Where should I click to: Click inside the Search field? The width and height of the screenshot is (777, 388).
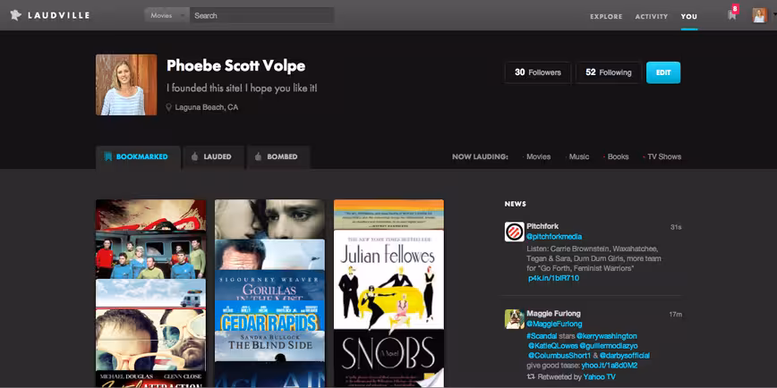click(261, 15)
